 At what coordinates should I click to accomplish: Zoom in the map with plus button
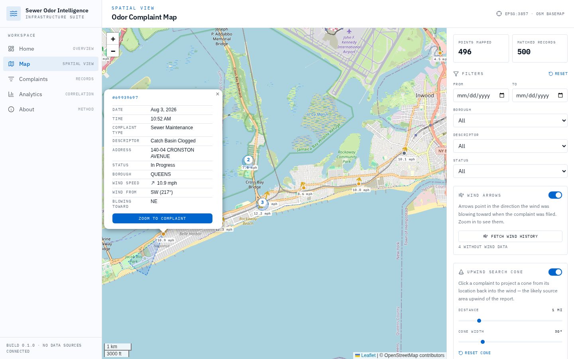(x=113, y=39)
